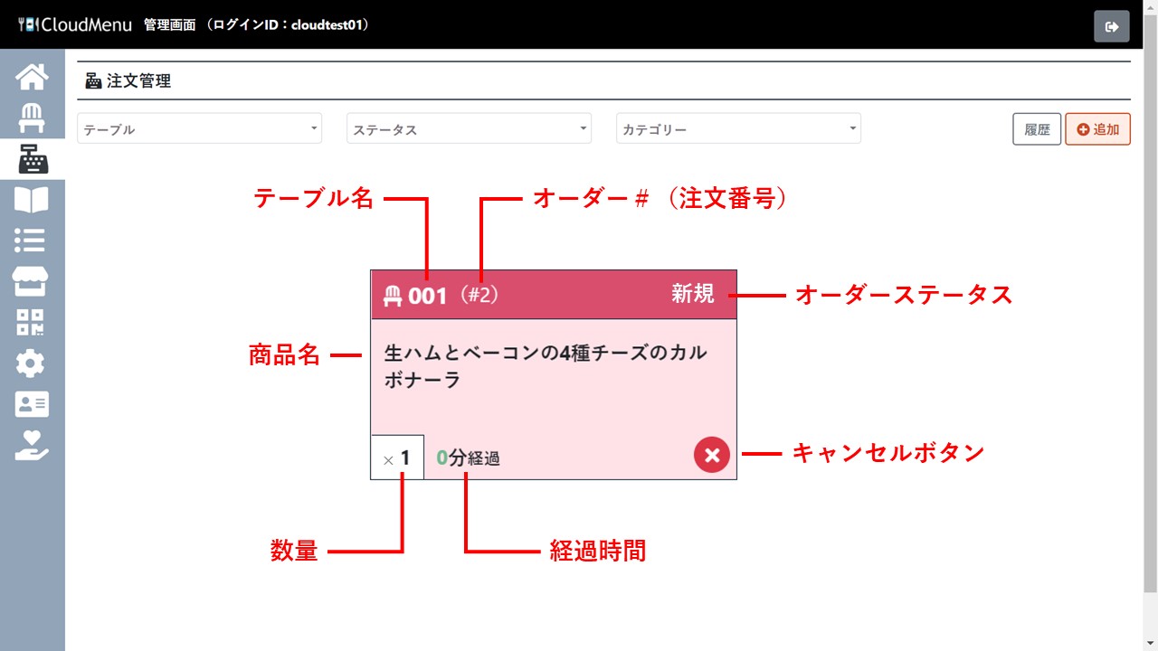Expand the テーブル filter dropdown
Screen dimensions: 1158x651
tap(199, 128)
